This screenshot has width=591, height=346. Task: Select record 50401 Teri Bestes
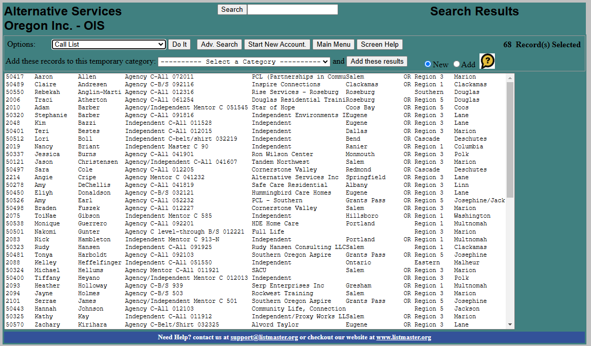255,131
